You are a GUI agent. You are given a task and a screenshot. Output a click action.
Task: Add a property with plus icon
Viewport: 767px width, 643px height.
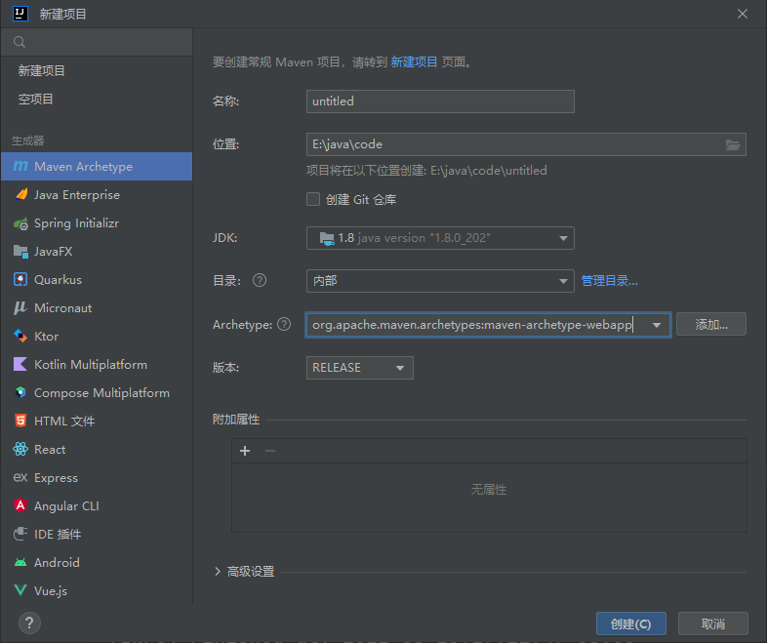pos(245,451)
